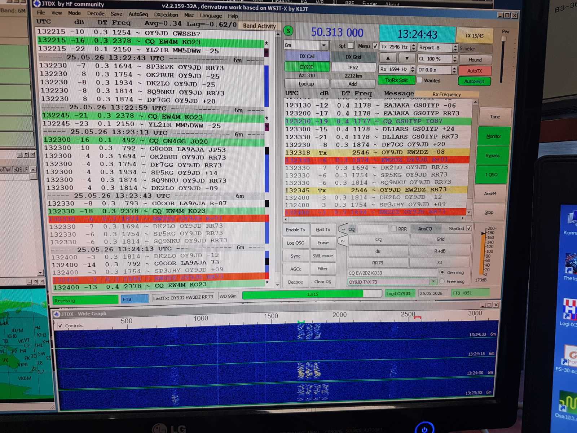Adjust the Pwr power slider

click(503, 39)
